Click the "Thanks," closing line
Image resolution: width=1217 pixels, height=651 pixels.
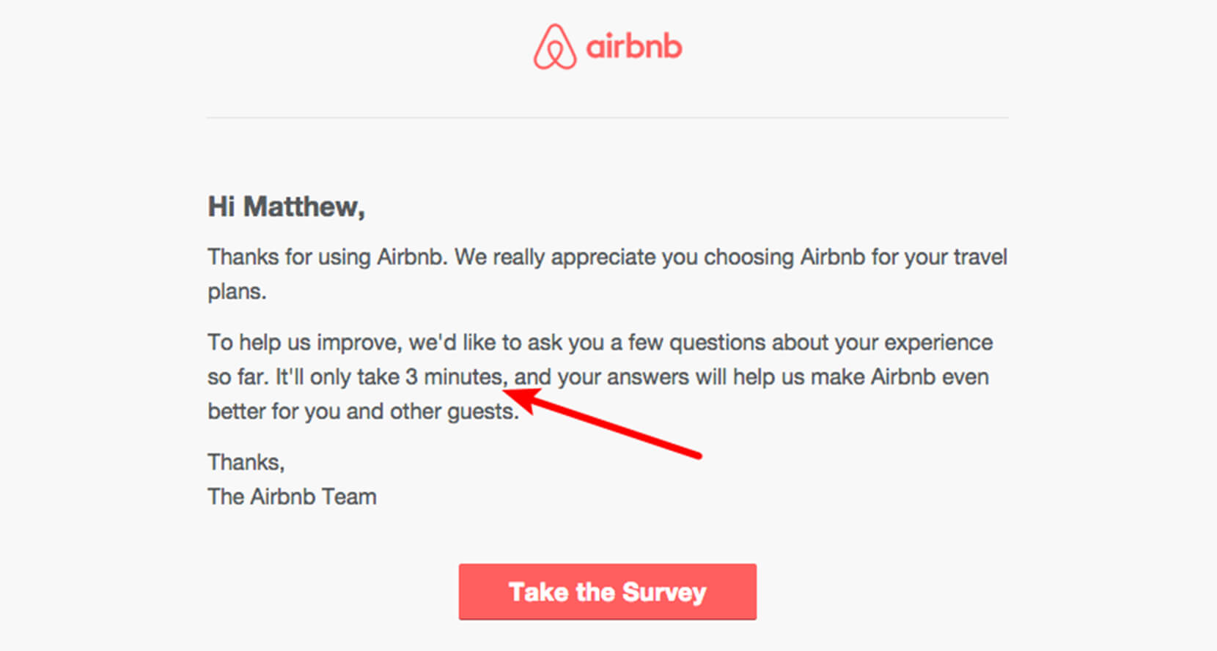246,462
